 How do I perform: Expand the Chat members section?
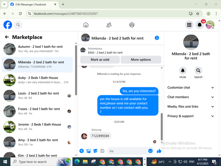click(x=191, y=97)
